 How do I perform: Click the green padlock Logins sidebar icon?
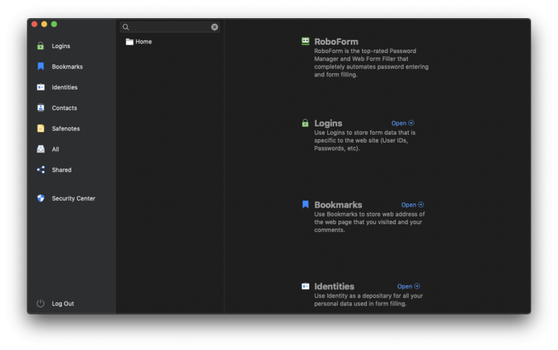tap(40, 46)
